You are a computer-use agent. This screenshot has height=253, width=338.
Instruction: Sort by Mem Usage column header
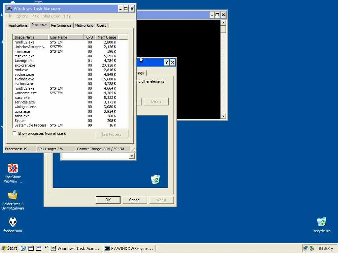[x=107, y=37]
